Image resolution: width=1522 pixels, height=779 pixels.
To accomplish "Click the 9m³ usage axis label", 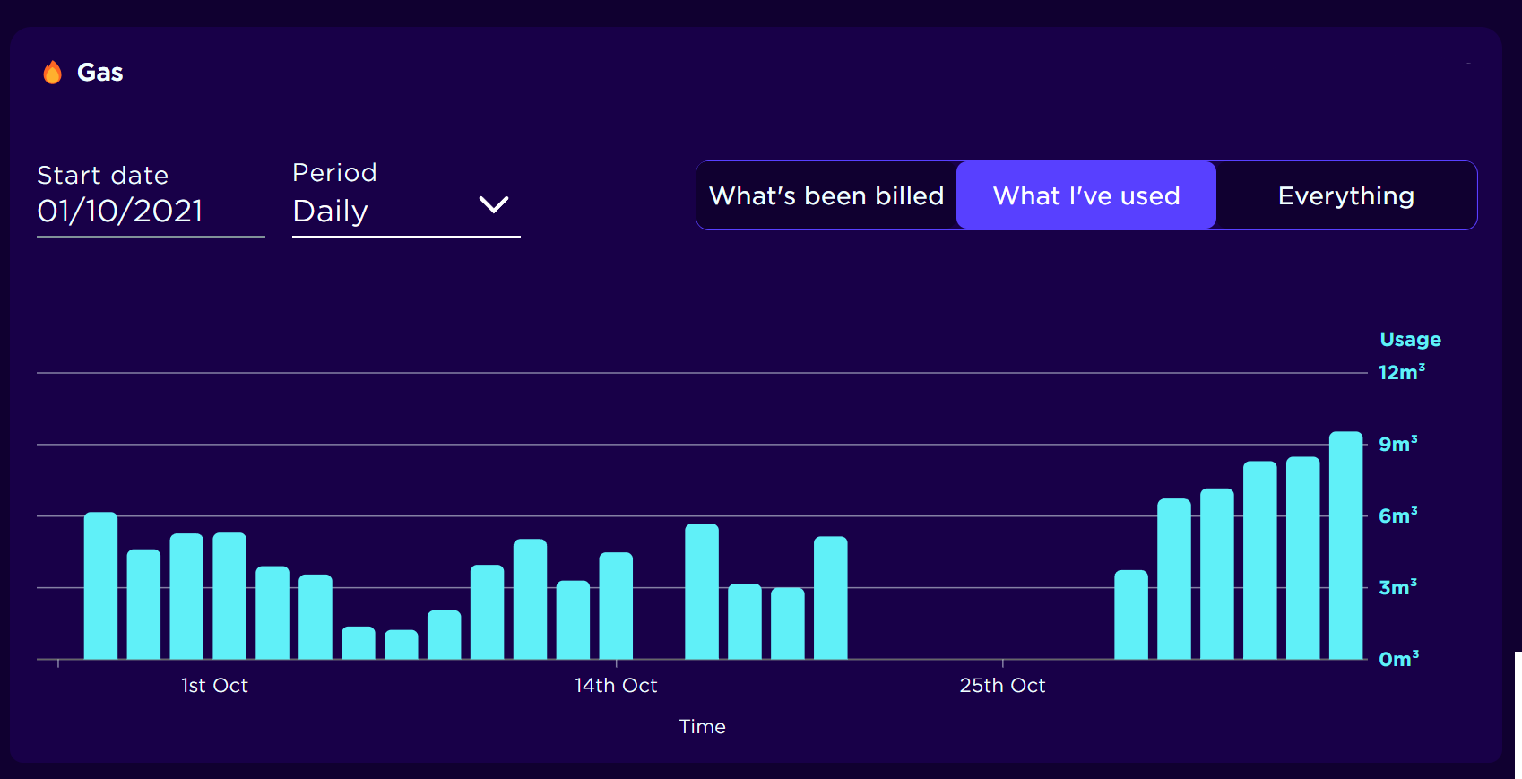I will (1397, 444).
